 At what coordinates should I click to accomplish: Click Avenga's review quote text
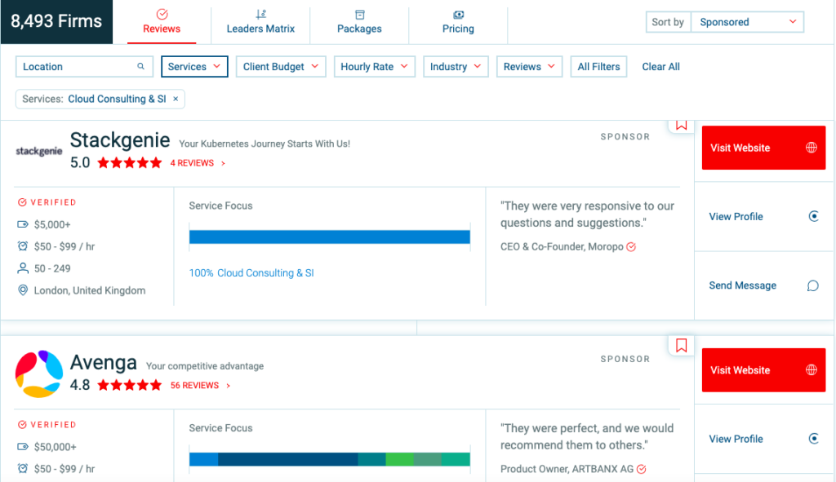tap(587, 436)
